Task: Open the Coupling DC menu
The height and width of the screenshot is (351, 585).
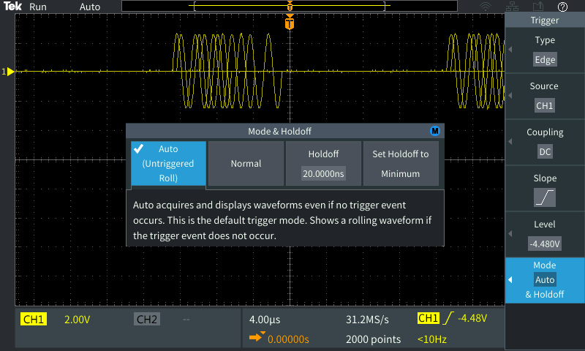Action: (x=545, y=143)
